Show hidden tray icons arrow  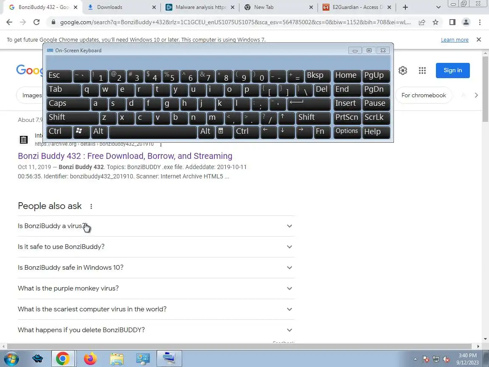click(415, 359)
